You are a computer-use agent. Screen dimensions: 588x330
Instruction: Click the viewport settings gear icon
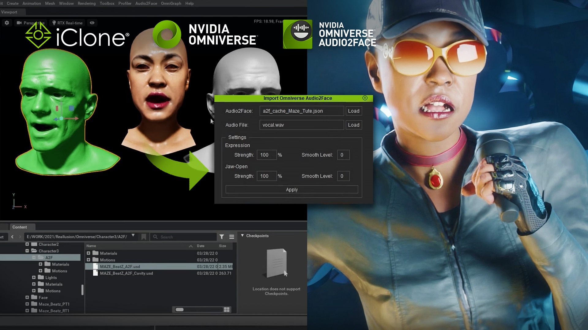tap(7, 23)
